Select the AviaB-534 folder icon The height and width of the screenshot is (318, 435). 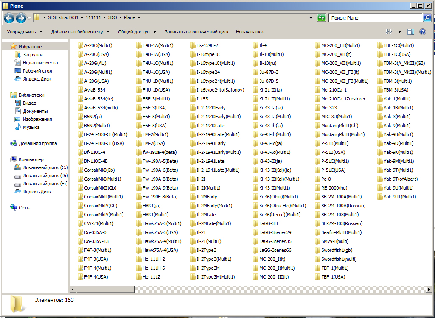pos(80,90)
